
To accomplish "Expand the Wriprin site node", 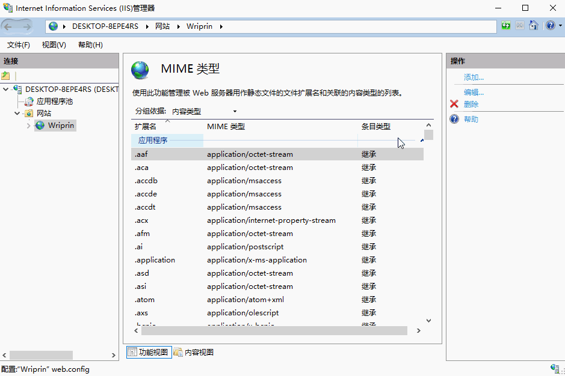I will pos(28,126).
